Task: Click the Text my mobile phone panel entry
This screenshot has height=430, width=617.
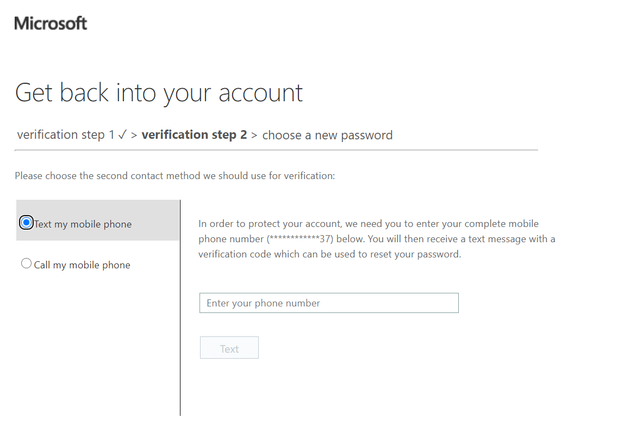Action: 82,224
